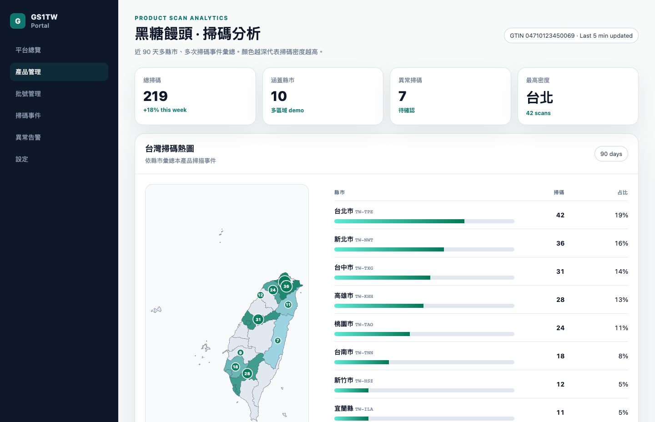Image resolution: width=655 pixels, height=422 pixels.
Task: Click the 涵蓋縣市 10 card
Action: click(323, 96)
